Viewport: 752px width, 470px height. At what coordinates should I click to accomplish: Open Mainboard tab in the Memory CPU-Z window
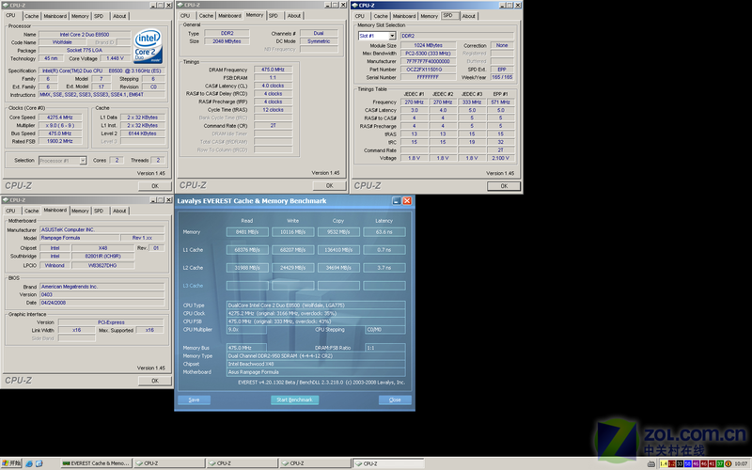(x=229, y=16)
